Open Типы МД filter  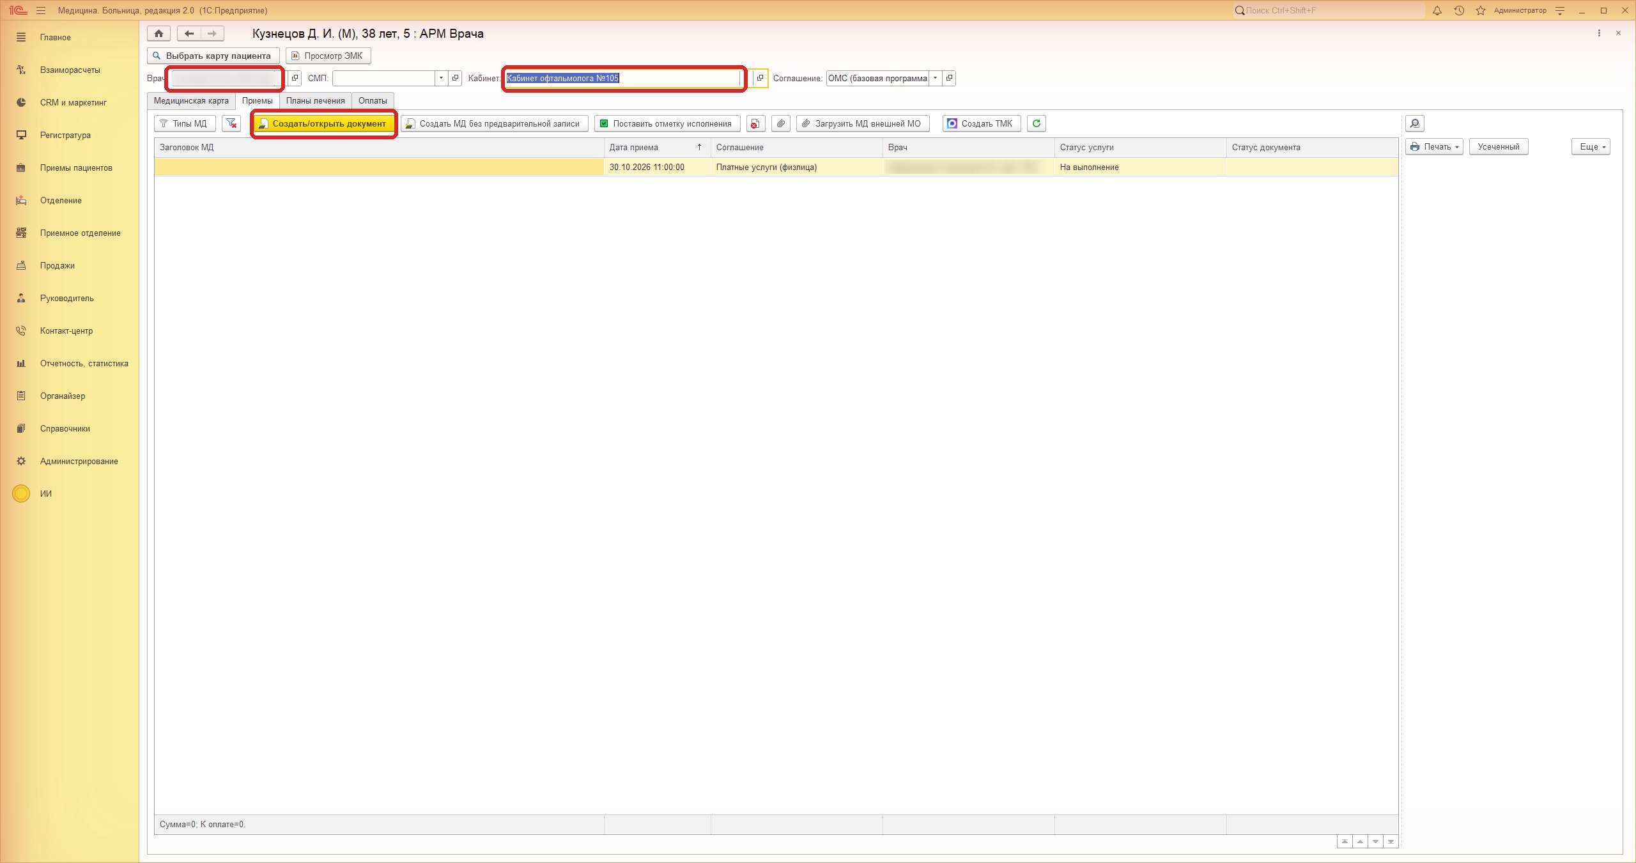point(185,123)
